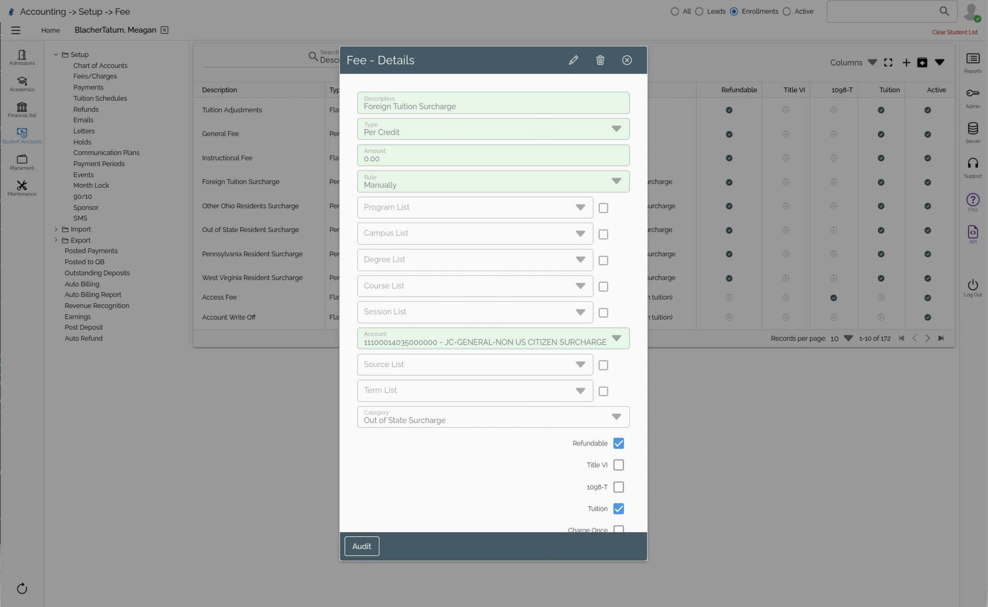Image resolution: width=988 pixels, height=607 pixels.
Task: Click the Log Out power icon
Action: point(972,285)
